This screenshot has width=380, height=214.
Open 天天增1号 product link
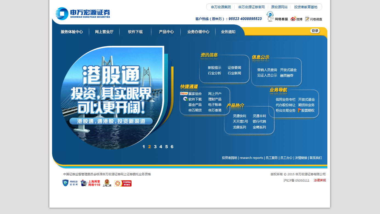(x=240, y=122)
